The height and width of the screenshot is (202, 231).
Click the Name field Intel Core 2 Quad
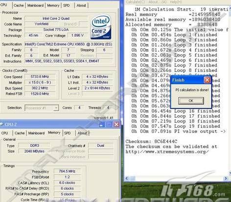click(56, 19)
